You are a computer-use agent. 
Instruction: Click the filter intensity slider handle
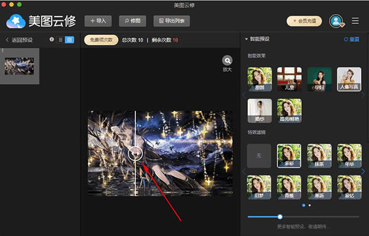pos(280,217)
